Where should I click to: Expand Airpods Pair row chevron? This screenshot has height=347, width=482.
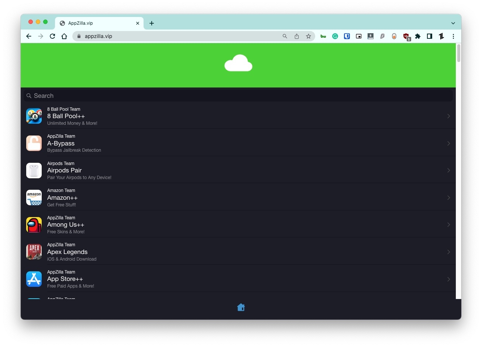pos(448,170)
